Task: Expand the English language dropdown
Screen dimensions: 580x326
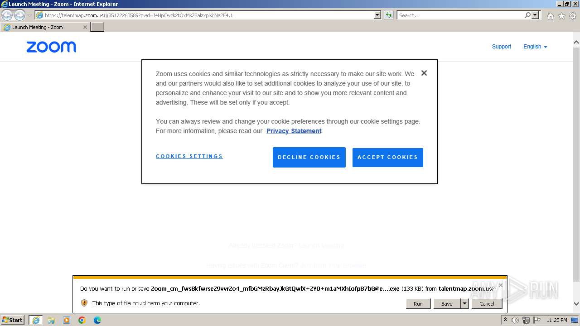Action: 535,47
